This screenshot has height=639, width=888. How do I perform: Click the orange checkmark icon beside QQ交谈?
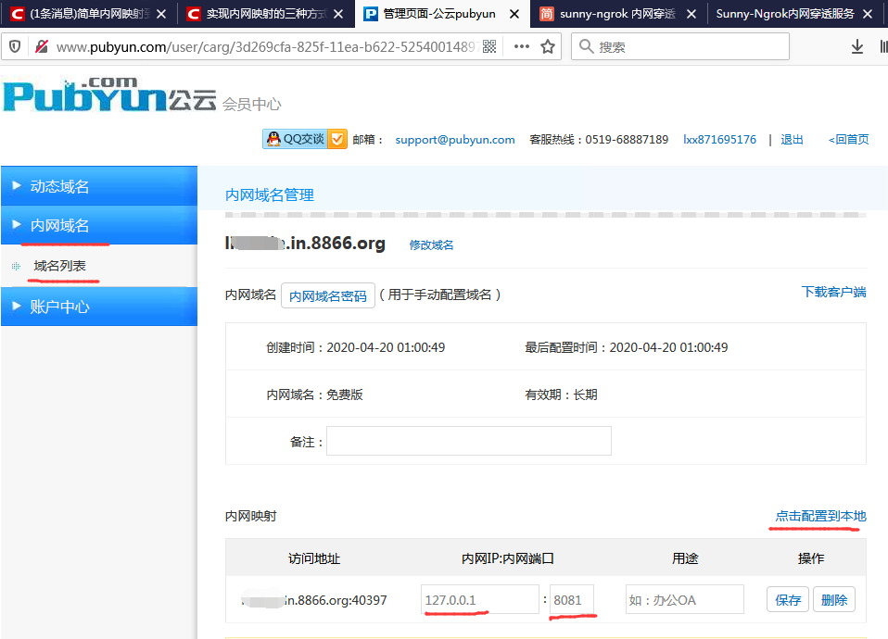(337, 139)
